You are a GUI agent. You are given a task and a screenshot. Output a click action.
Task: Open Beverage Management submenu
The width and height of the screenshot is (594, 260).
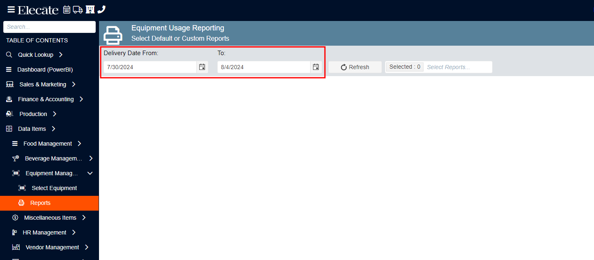(53, 158)
